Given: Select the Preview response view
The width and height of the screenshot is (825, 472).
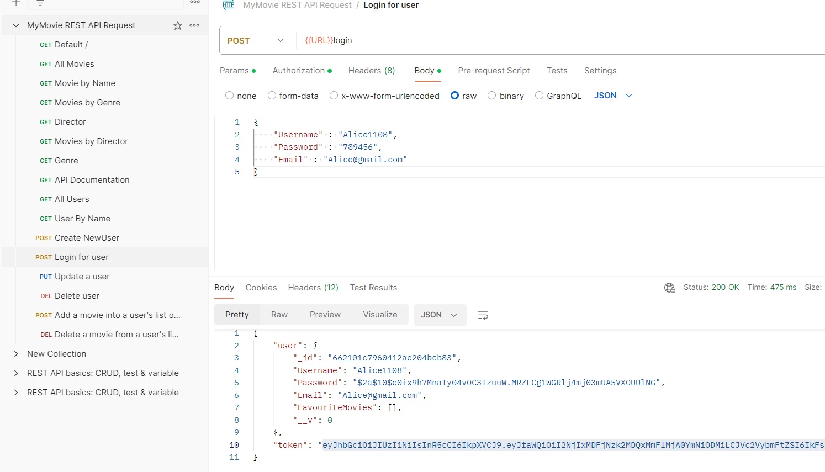Looking at the screenshot, I should (x=325, y=315).
